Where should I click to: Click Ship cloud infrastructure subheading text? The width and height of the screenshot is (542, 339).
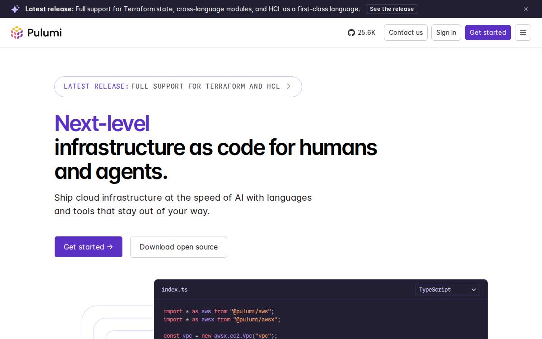pos(183,204)
